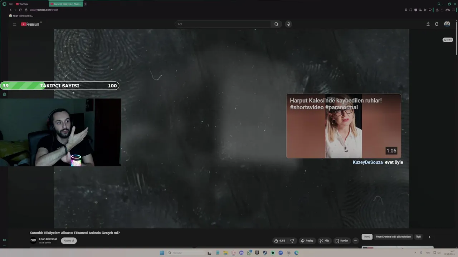Viewport: 458px width, 257px height.
Task: Open the Foon Kriminal channel name
Action: pos(48,239)
